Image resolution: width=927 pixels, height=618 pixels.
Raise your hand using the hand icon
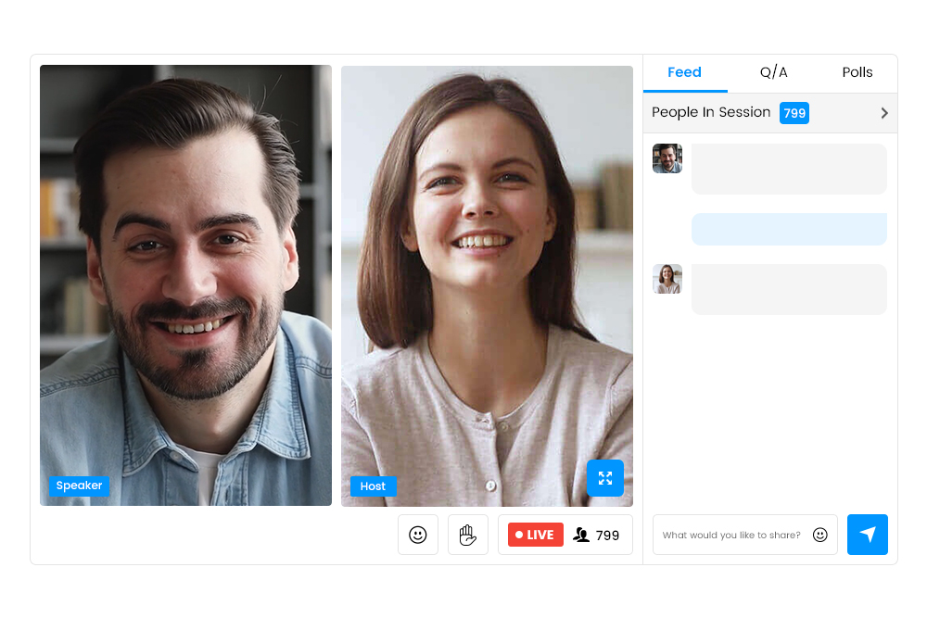pos(468,535)
